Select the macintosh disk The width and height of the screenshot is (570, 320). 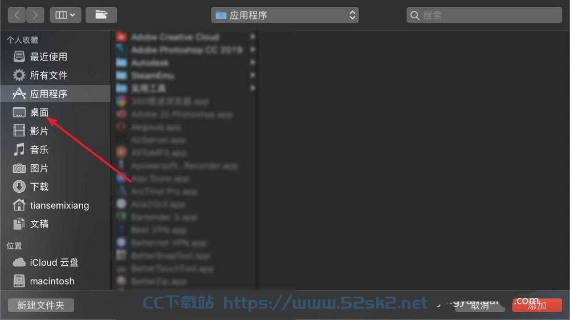click(55, 281)
